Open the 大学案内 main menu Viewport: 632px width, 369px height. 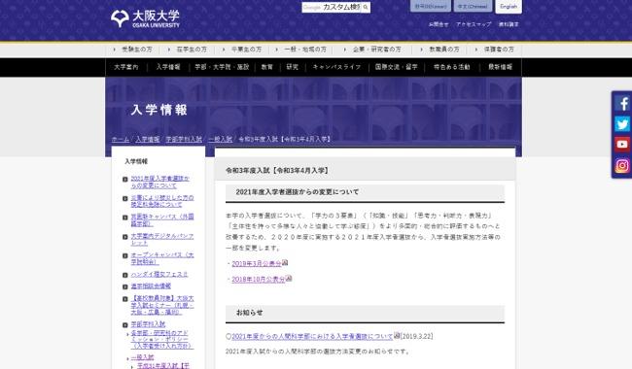click(x=126, y=67)
